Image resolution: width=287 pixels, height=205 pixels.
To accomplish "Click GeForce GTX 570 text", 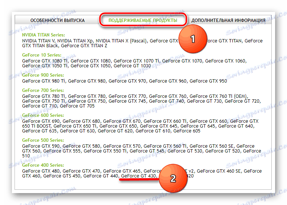I will point(121,146).
